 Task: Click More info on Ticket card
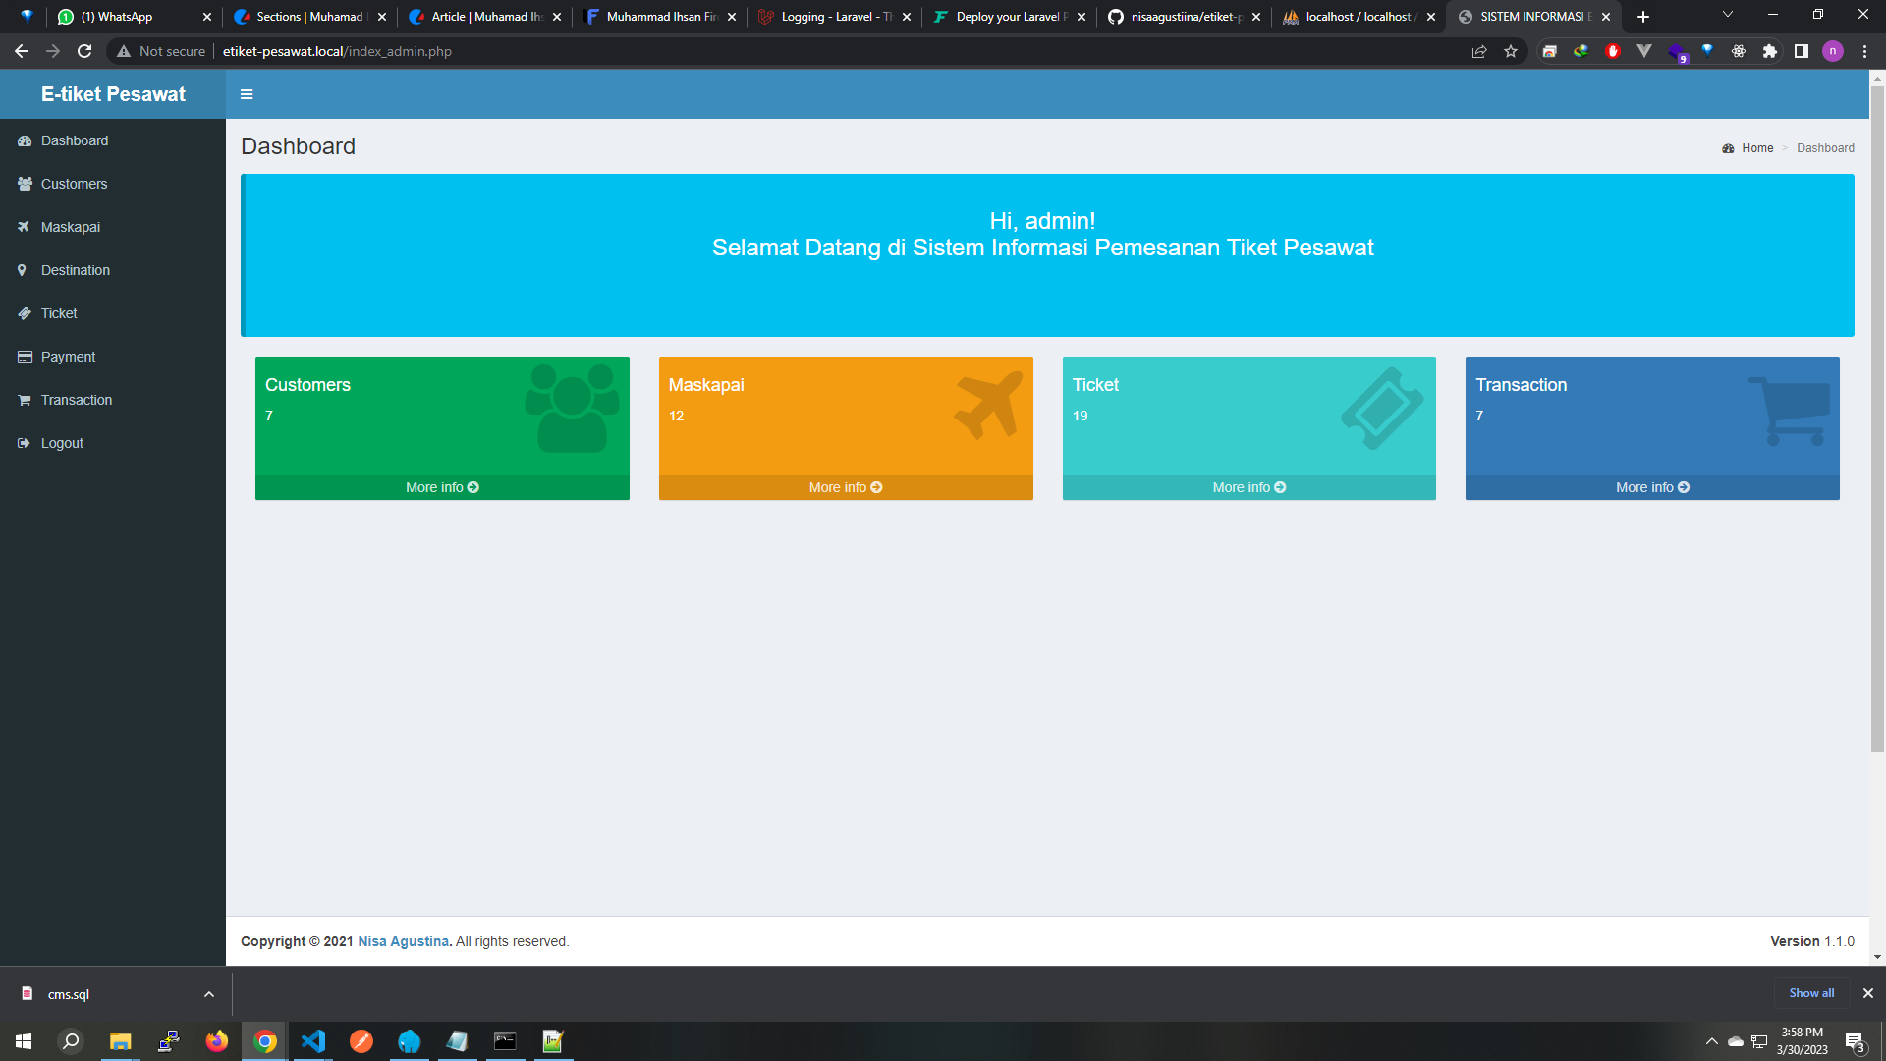point(1249,487)
